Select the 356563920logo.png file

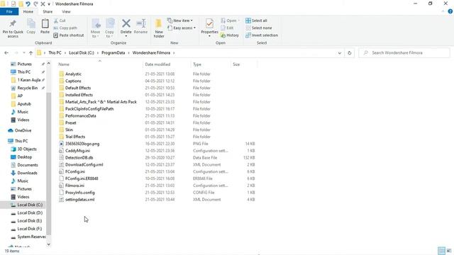click(x=82, y=144)
